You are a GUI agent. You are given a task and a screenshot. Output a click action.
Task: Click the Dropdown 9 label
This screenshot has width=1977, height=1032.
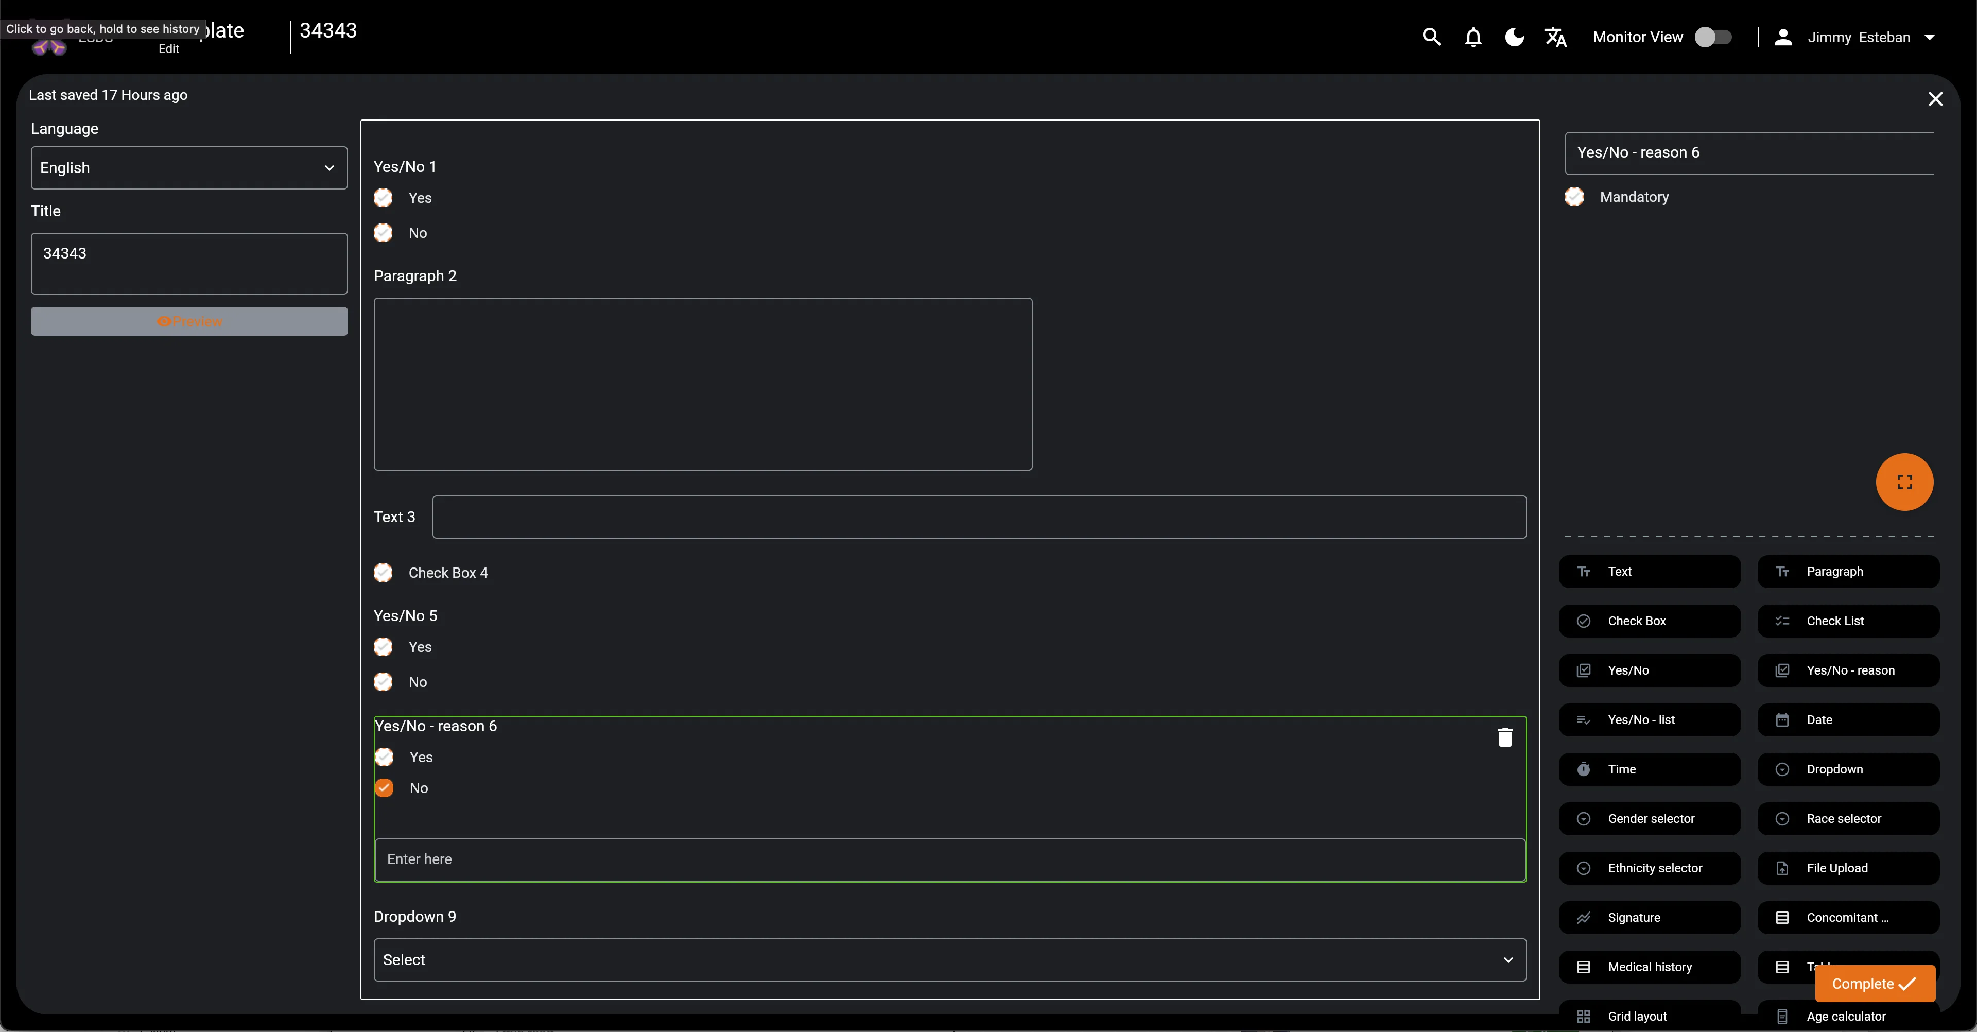click(x=414, y=917)
